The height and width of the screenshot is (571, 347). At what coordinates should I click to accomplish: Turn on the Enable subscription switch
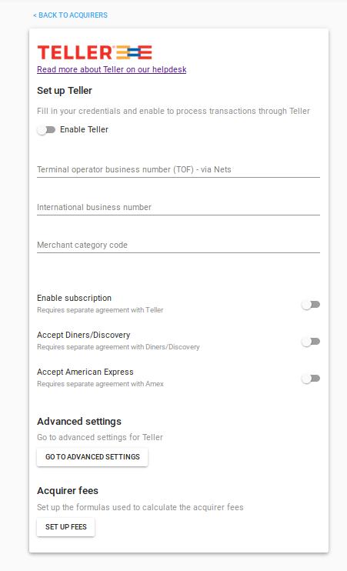point(311,305)
